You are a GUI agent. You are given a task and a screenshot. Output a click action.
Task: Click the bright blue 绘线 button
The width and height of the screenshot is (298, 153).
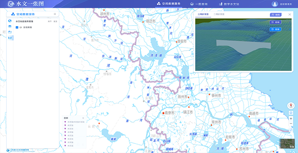tap(276, 29)
